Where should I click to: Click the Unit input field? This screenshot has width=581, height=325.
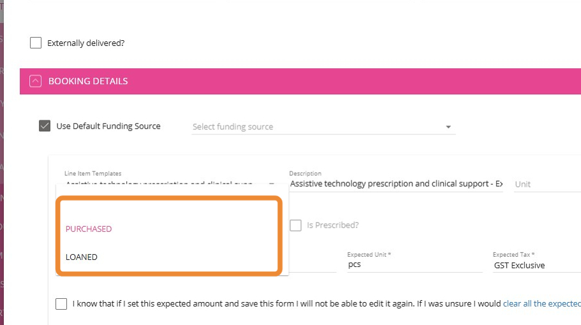[x=545, y=184]
